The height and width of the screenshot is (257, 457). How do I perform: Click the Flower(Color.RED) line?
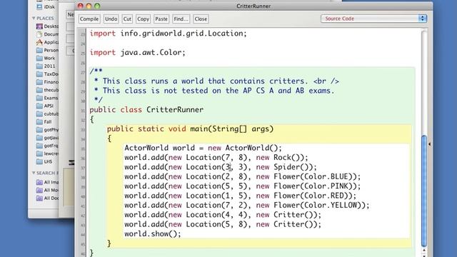pyautogui.click(x=241, y=196)
